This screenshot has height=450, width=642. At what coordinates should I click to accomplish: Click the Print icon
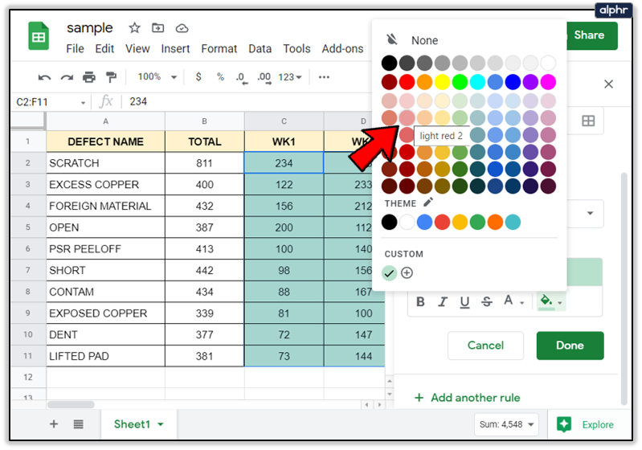[x=89, y=77]
